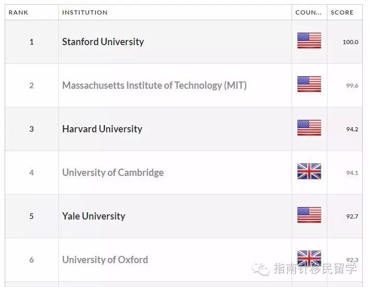Click the US flag next to Harvard University
The image size is (369, 287).
pyautogui.click(x=309, y=128)
